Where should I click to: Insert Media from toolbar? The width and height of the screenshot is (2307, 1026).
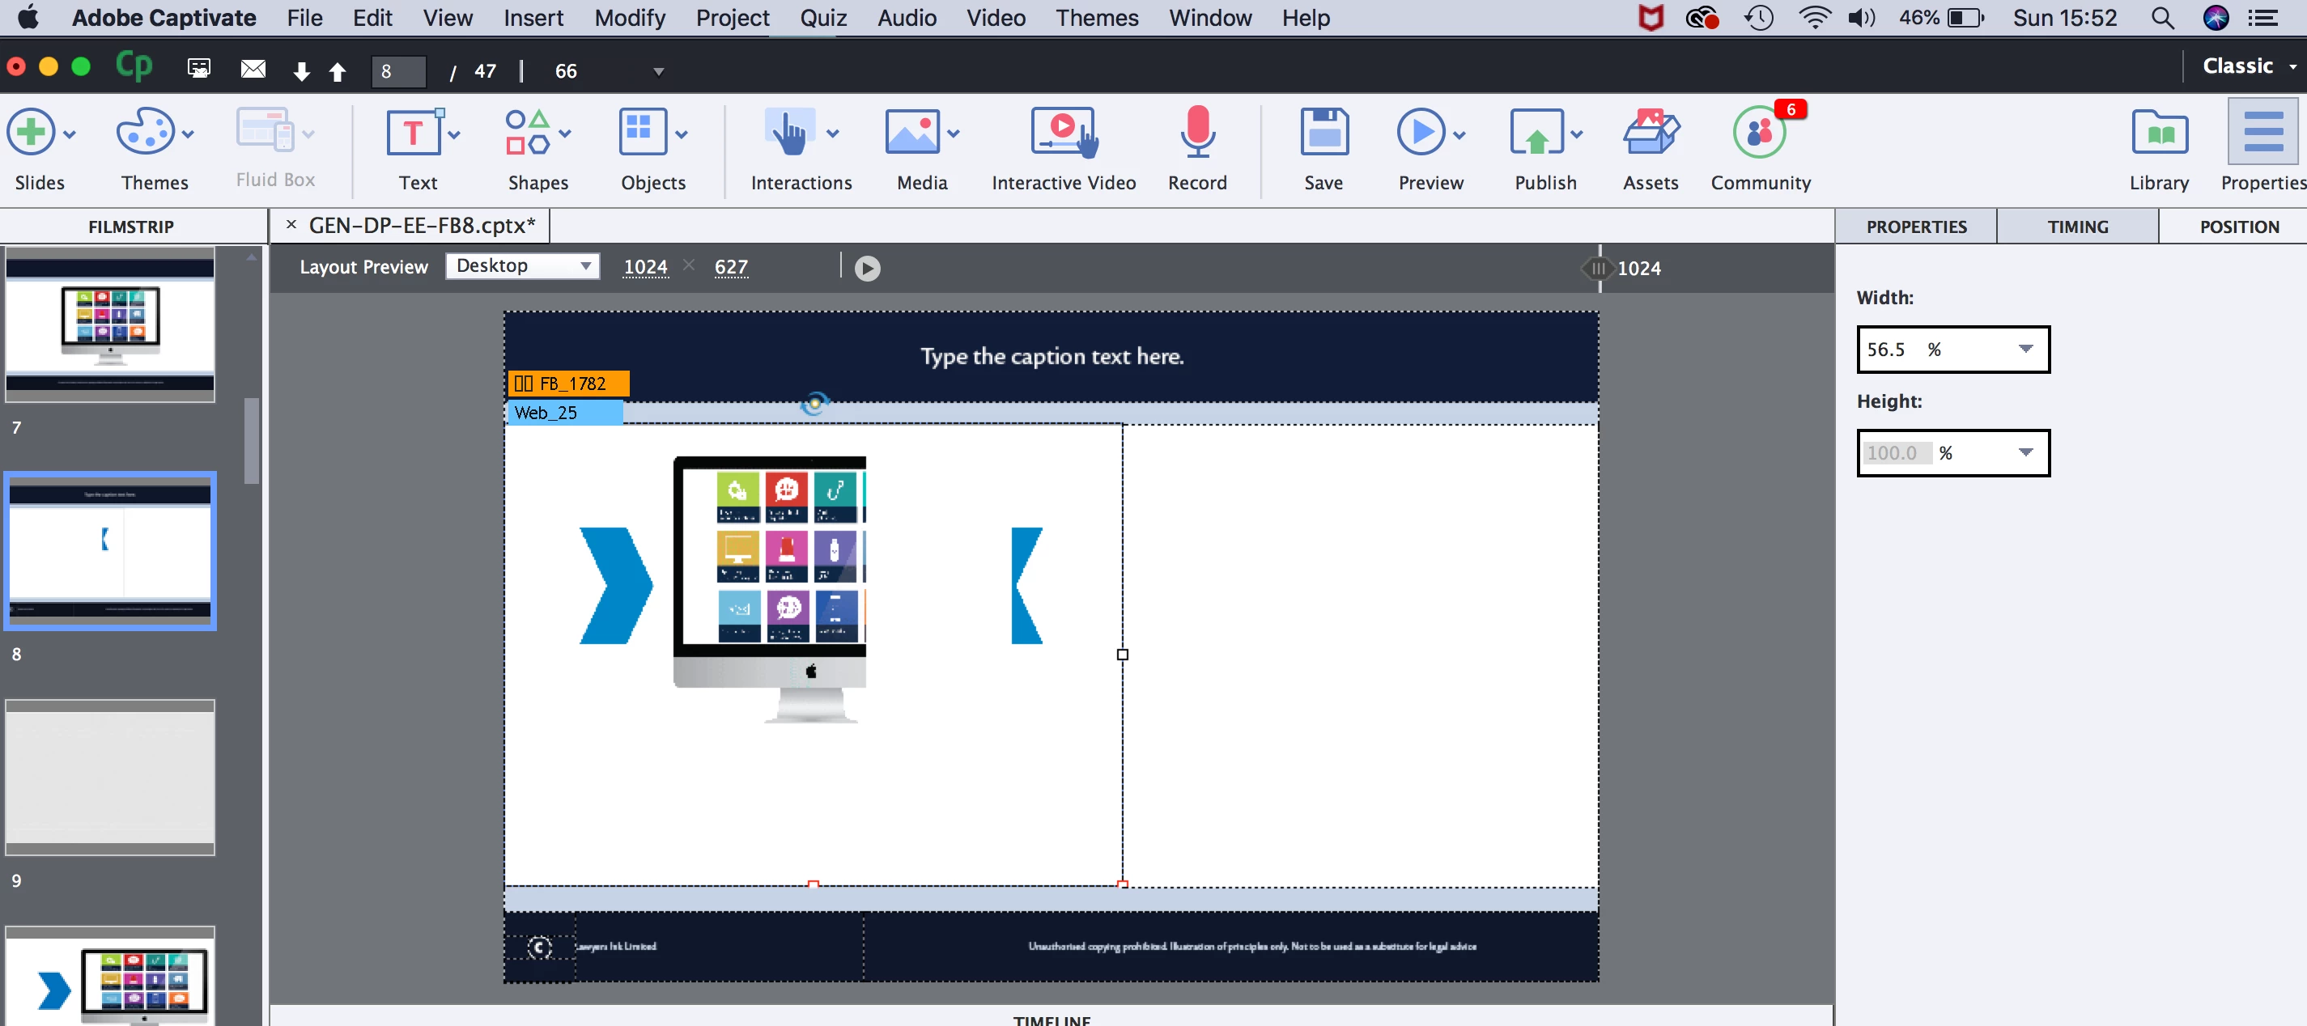pyautogui.click(x=911, y=134)
